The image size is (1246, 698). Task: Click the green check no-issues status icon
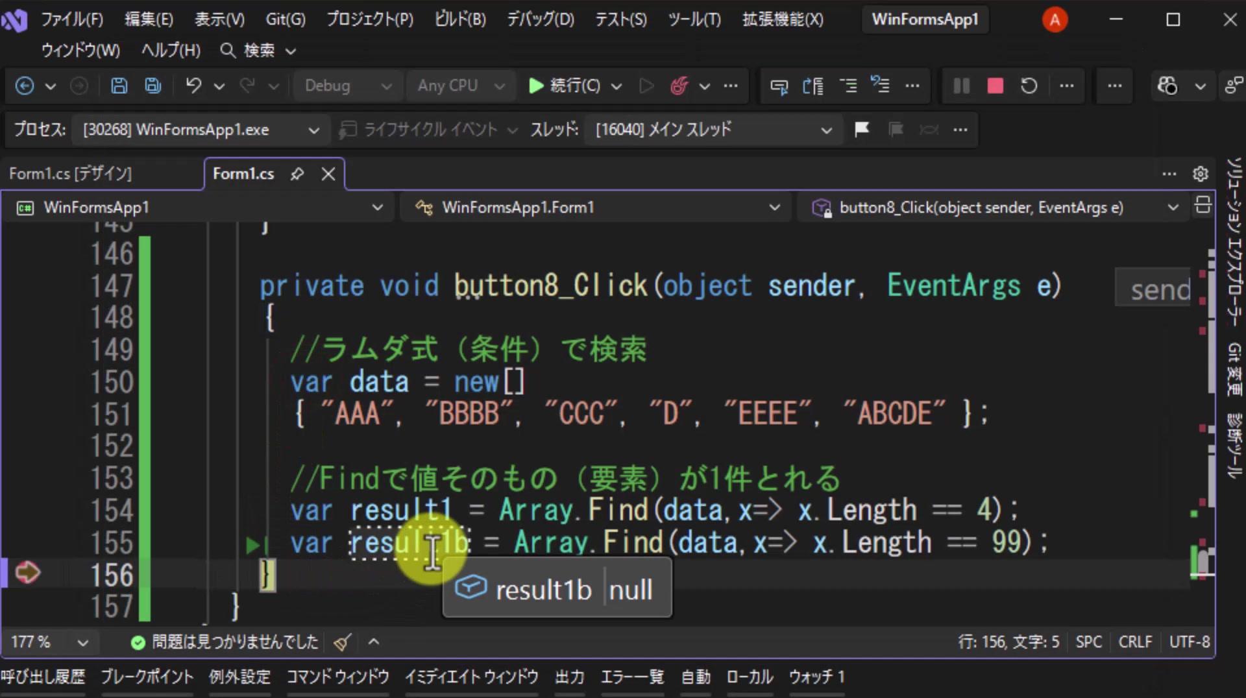pyautogui.click(x=138, y=642)
